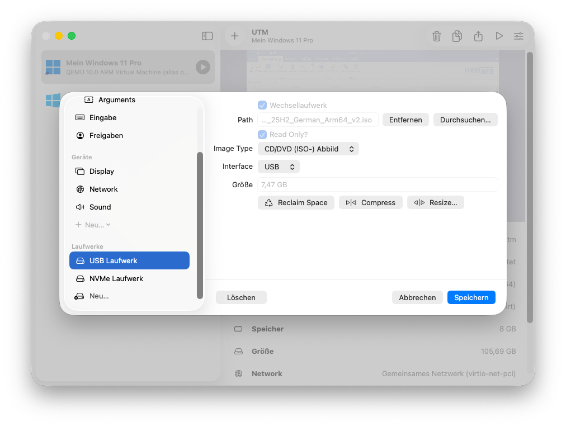This screenshot has height=427, width=566.
Task: Click the clone VM icon in toolbar
Action: pos(457,36)
